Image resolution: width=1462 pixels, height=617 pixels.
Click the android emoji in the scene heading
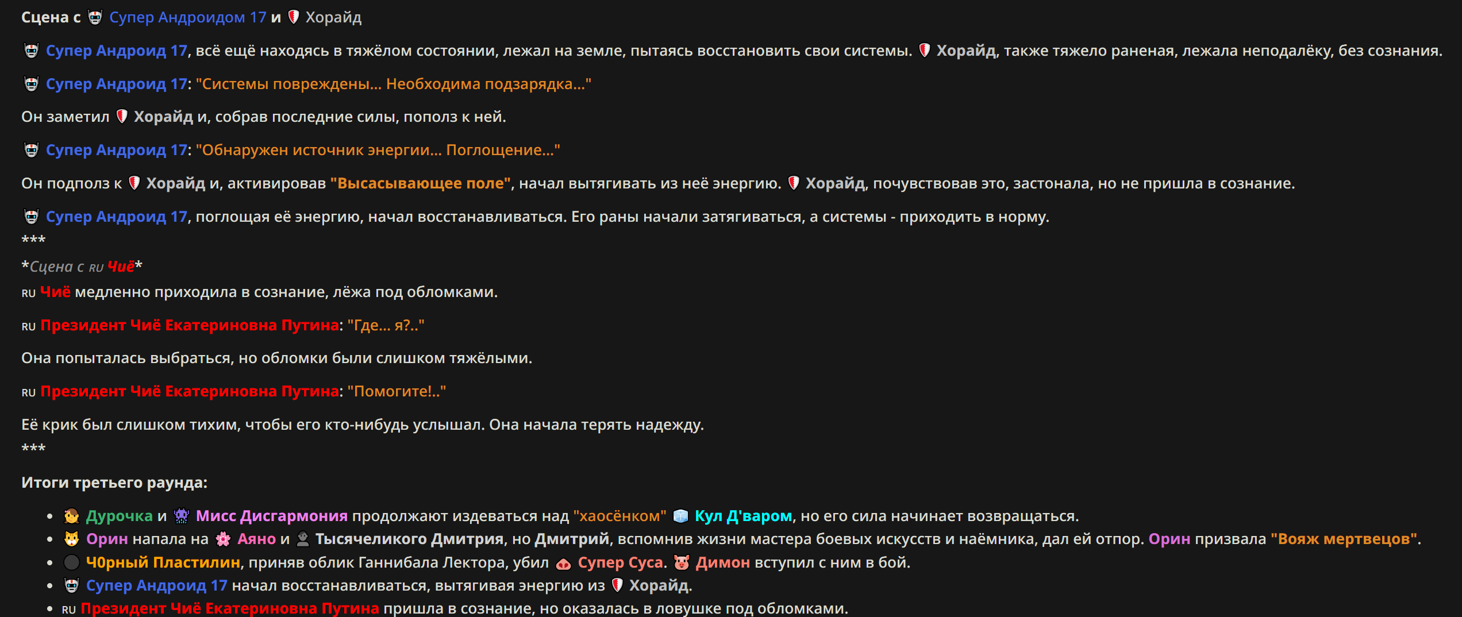[95, 18]
